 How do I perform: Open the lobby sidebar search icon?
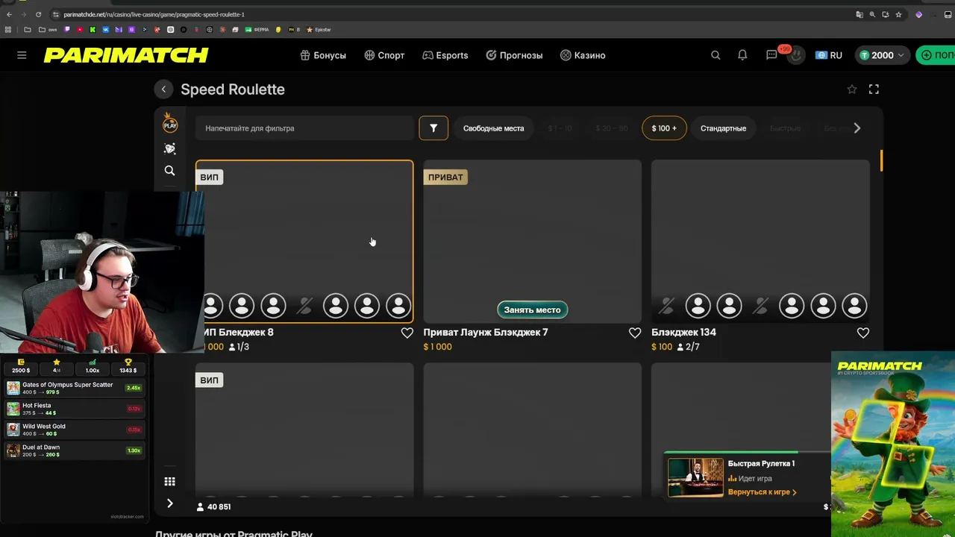coord(170,171)
